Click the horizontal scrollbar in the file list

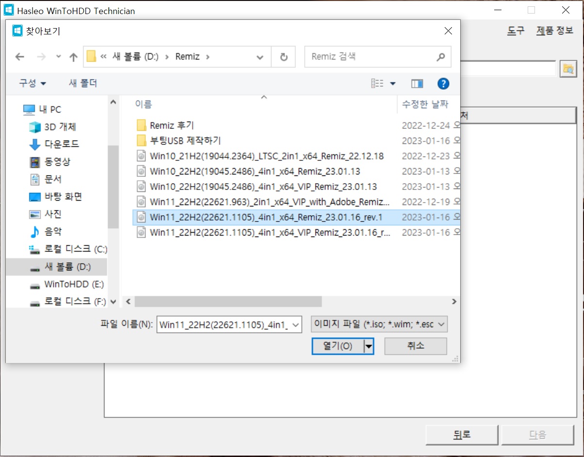[x=228, y=301]
